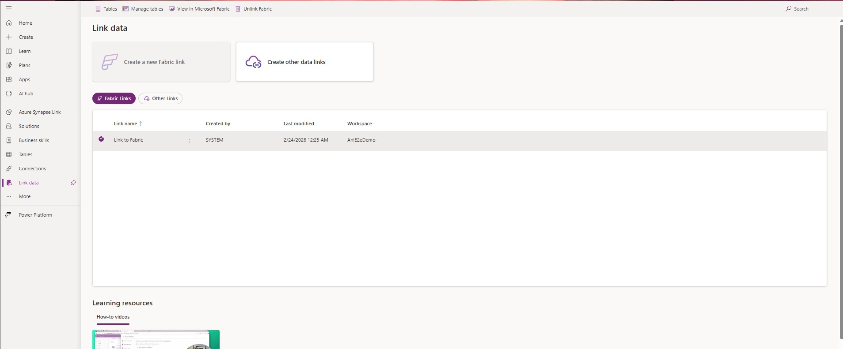Click the Tables icon in sidebar

pyautogui.click(x=9, y=154)
